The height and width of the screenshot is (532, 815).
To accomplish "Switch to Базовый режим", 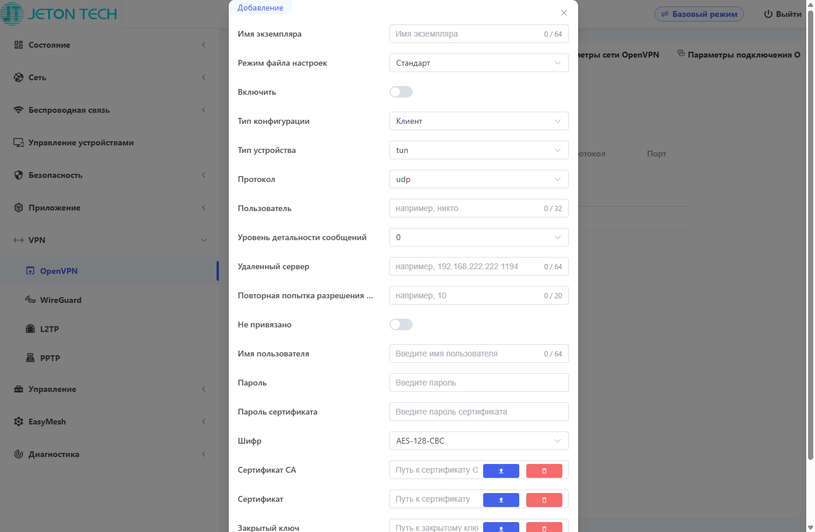I will click(699, 14).
